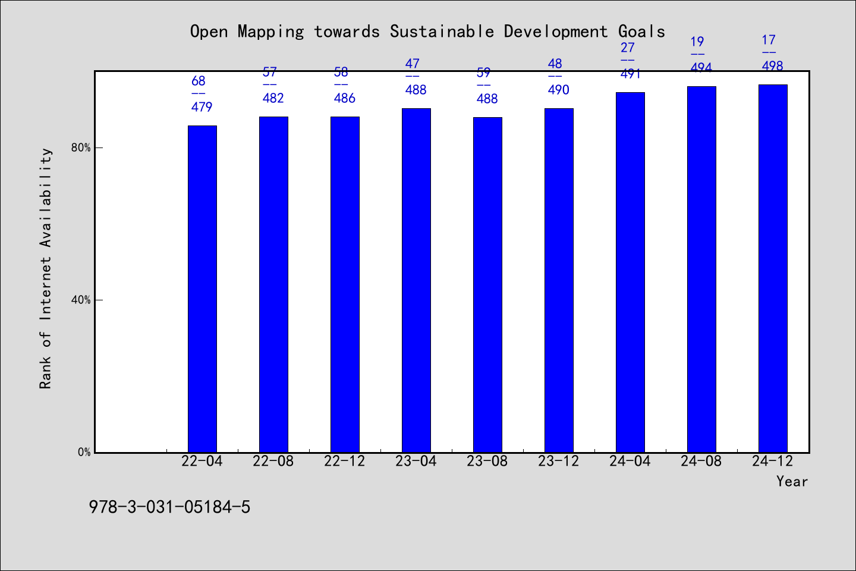856x571 pixels.
Task: Click the x-axis label 23-04
Action: click(416, 461)
